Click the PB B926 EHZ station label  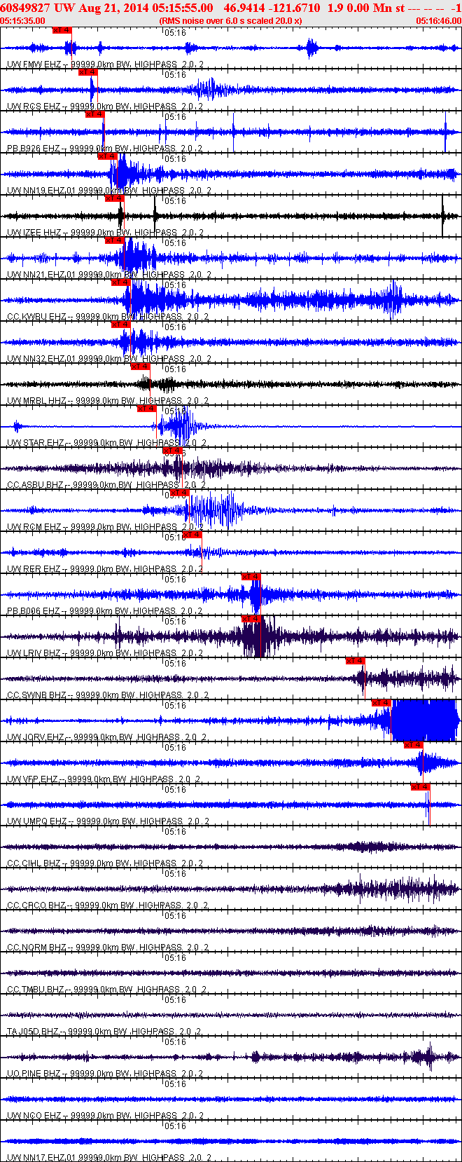(x=34, y=149)
